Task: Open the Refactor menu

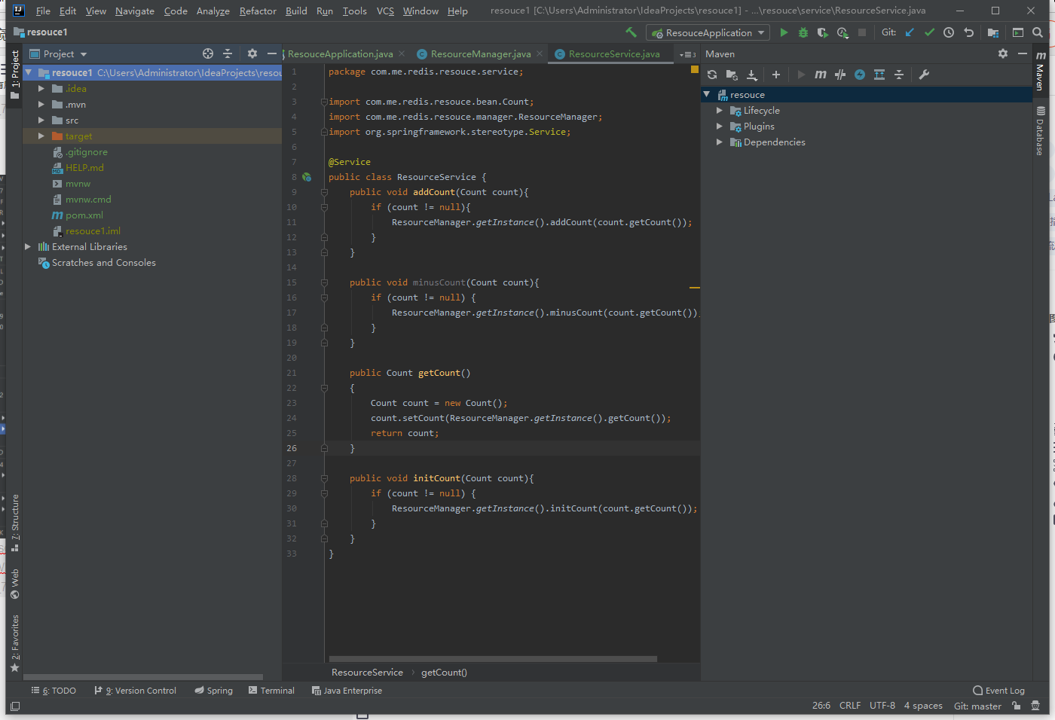Action: 258,11
